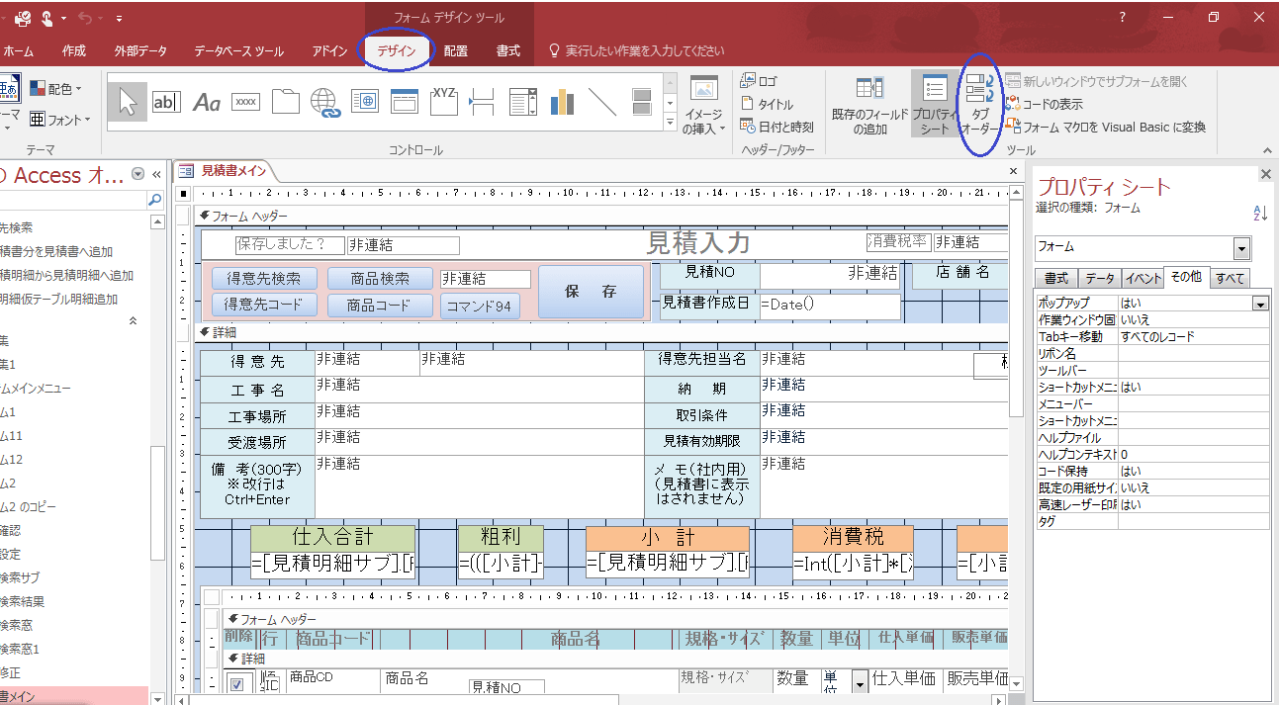The height and width of the screenshot is (705, 1279).
Task: Open the 作成 ribbon tab
Action: (x=74, y=51)
